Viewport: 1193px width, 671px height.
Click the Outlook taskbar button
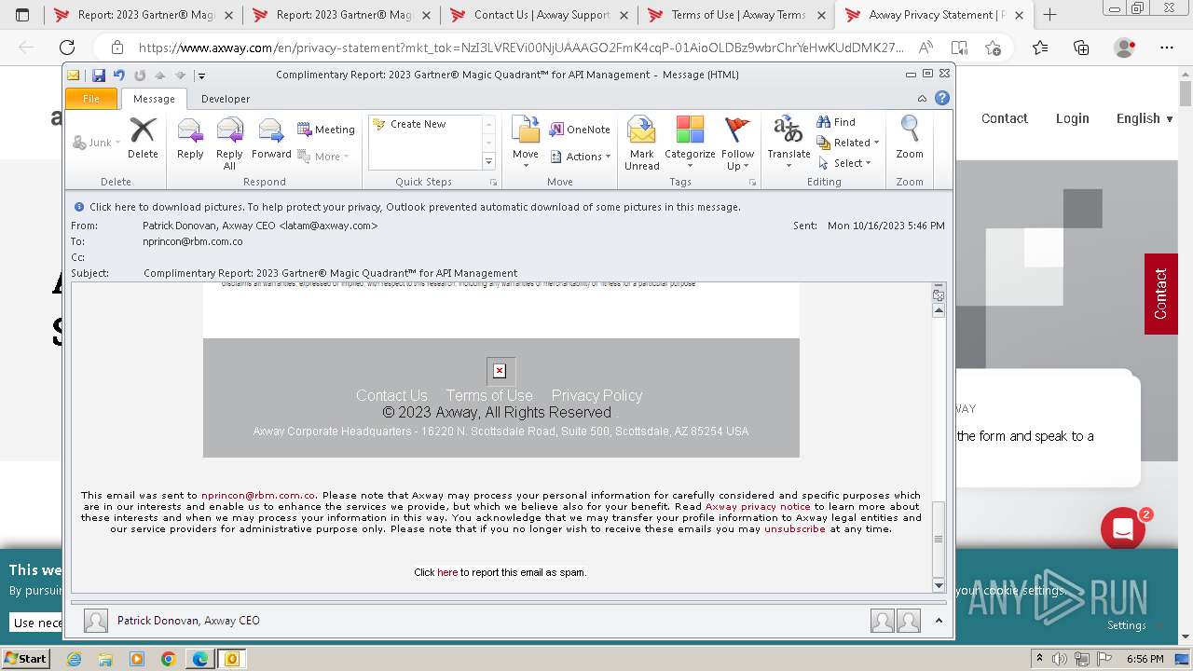click(x=231, y=659)
